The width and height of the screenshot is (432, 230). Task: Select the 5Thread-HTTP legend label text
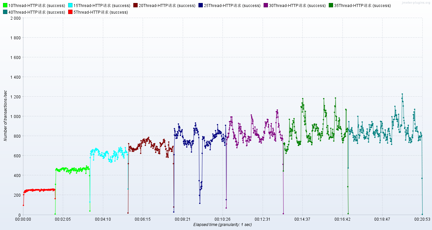pos(101,12)
